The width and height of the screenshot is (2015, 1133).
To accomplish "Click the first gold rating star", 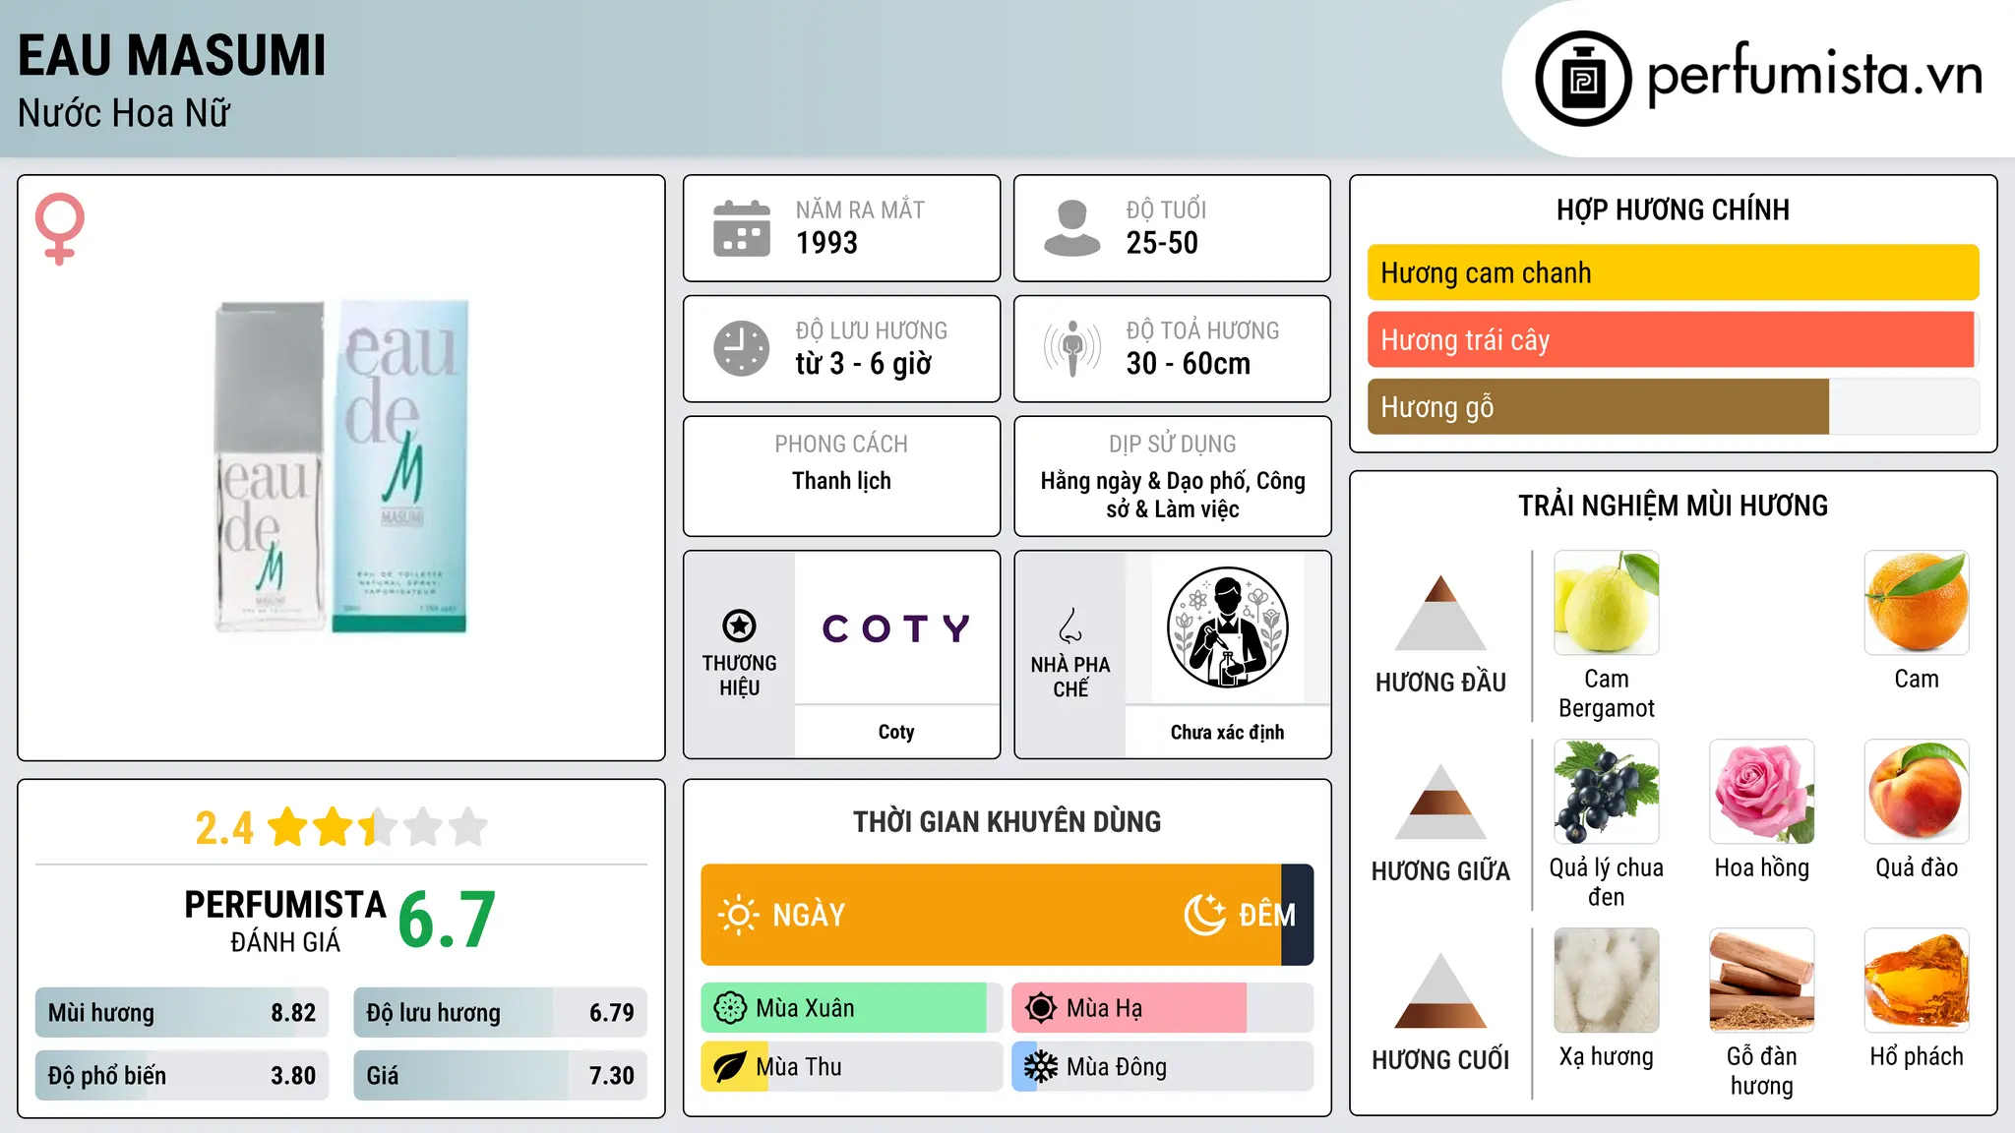I will pos(288,827).
